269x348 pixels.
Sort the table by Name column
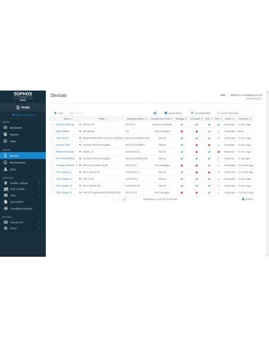pos(68,119)
